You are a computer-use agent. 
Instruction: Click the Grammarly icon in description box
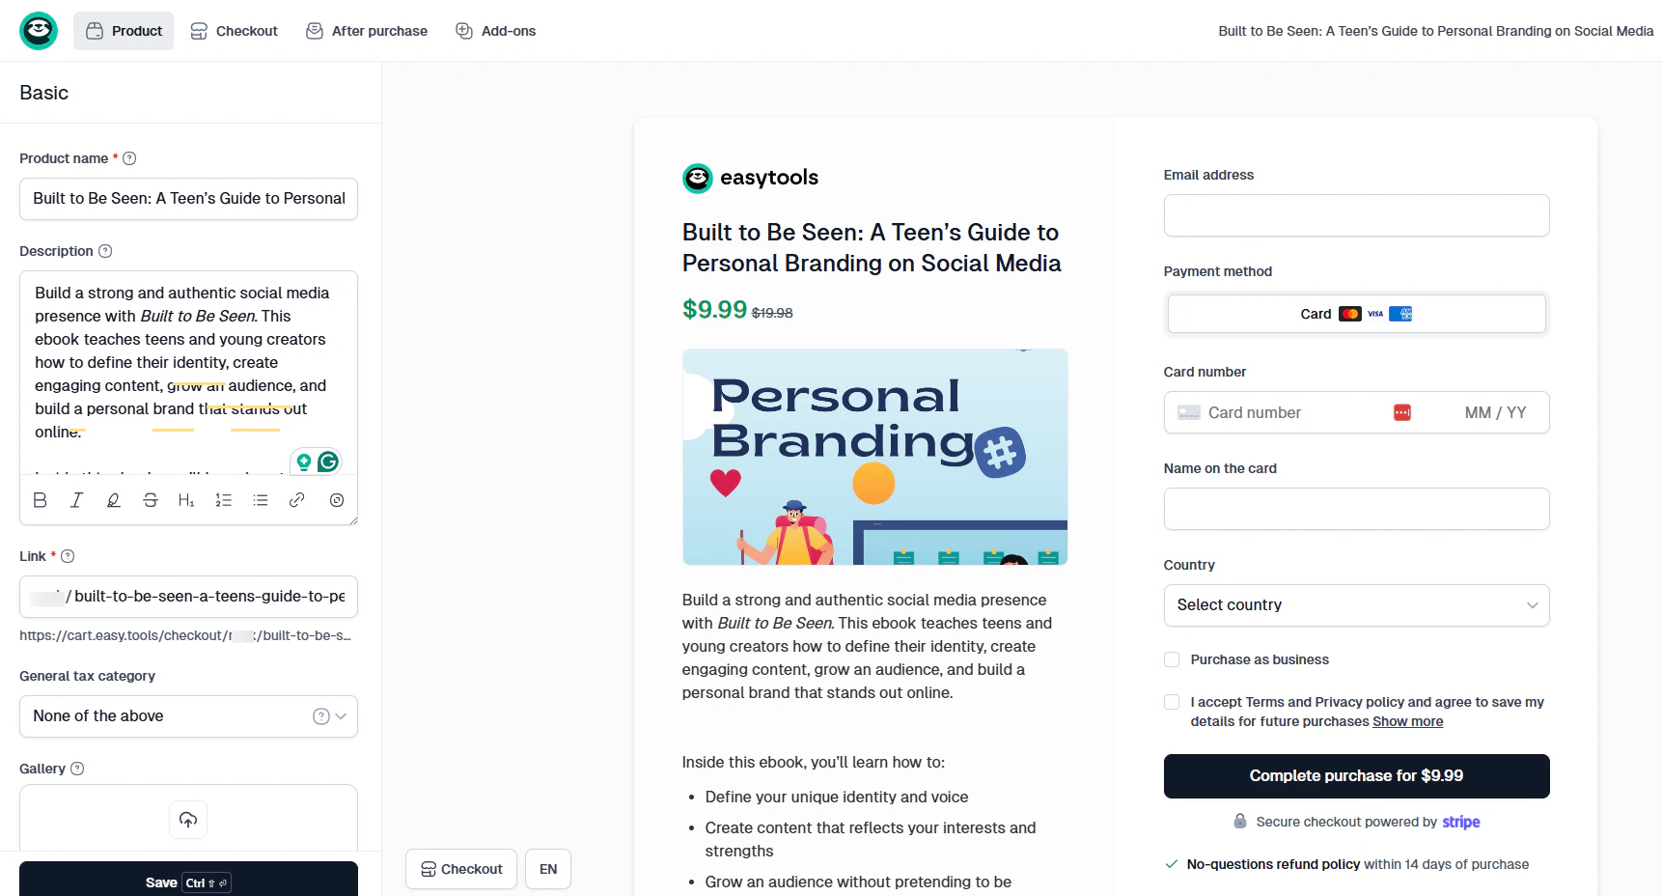pos(328,462)
